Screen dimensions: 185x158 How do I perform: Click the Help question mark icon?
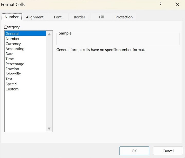coord(160,5)
